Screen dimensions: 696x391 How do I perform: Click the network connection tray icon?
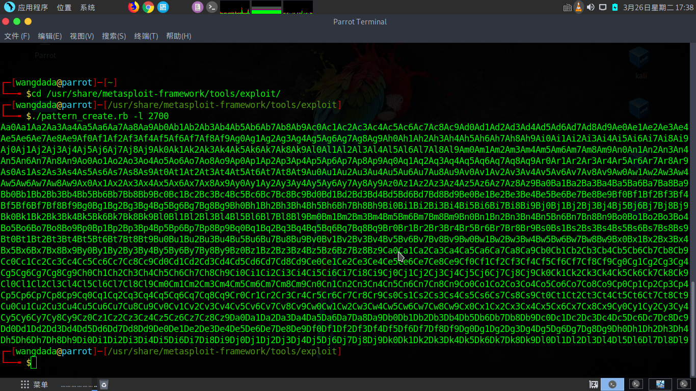point(603,7)
